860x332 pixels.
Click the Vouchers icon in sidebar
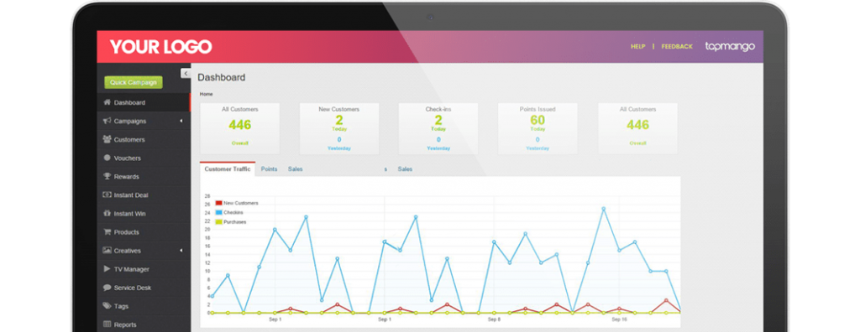click(107, 158)
